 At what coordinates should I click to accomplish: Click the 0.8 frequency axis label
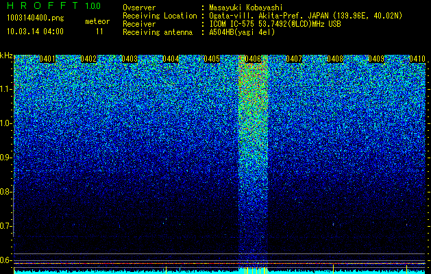[x=6, y=192]
